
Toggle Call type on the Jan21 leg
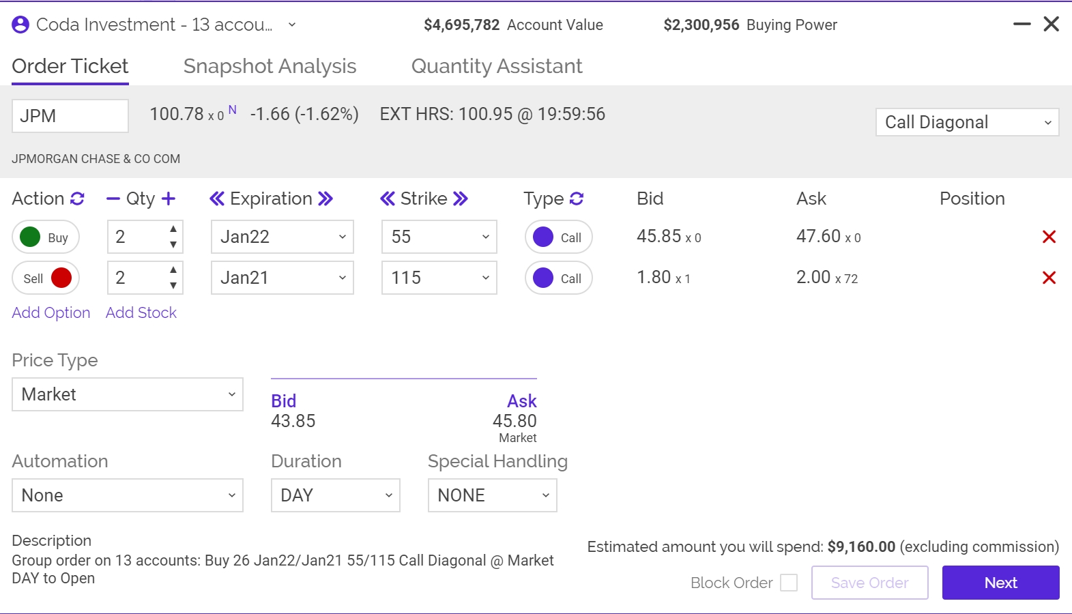tap(558, 278)
